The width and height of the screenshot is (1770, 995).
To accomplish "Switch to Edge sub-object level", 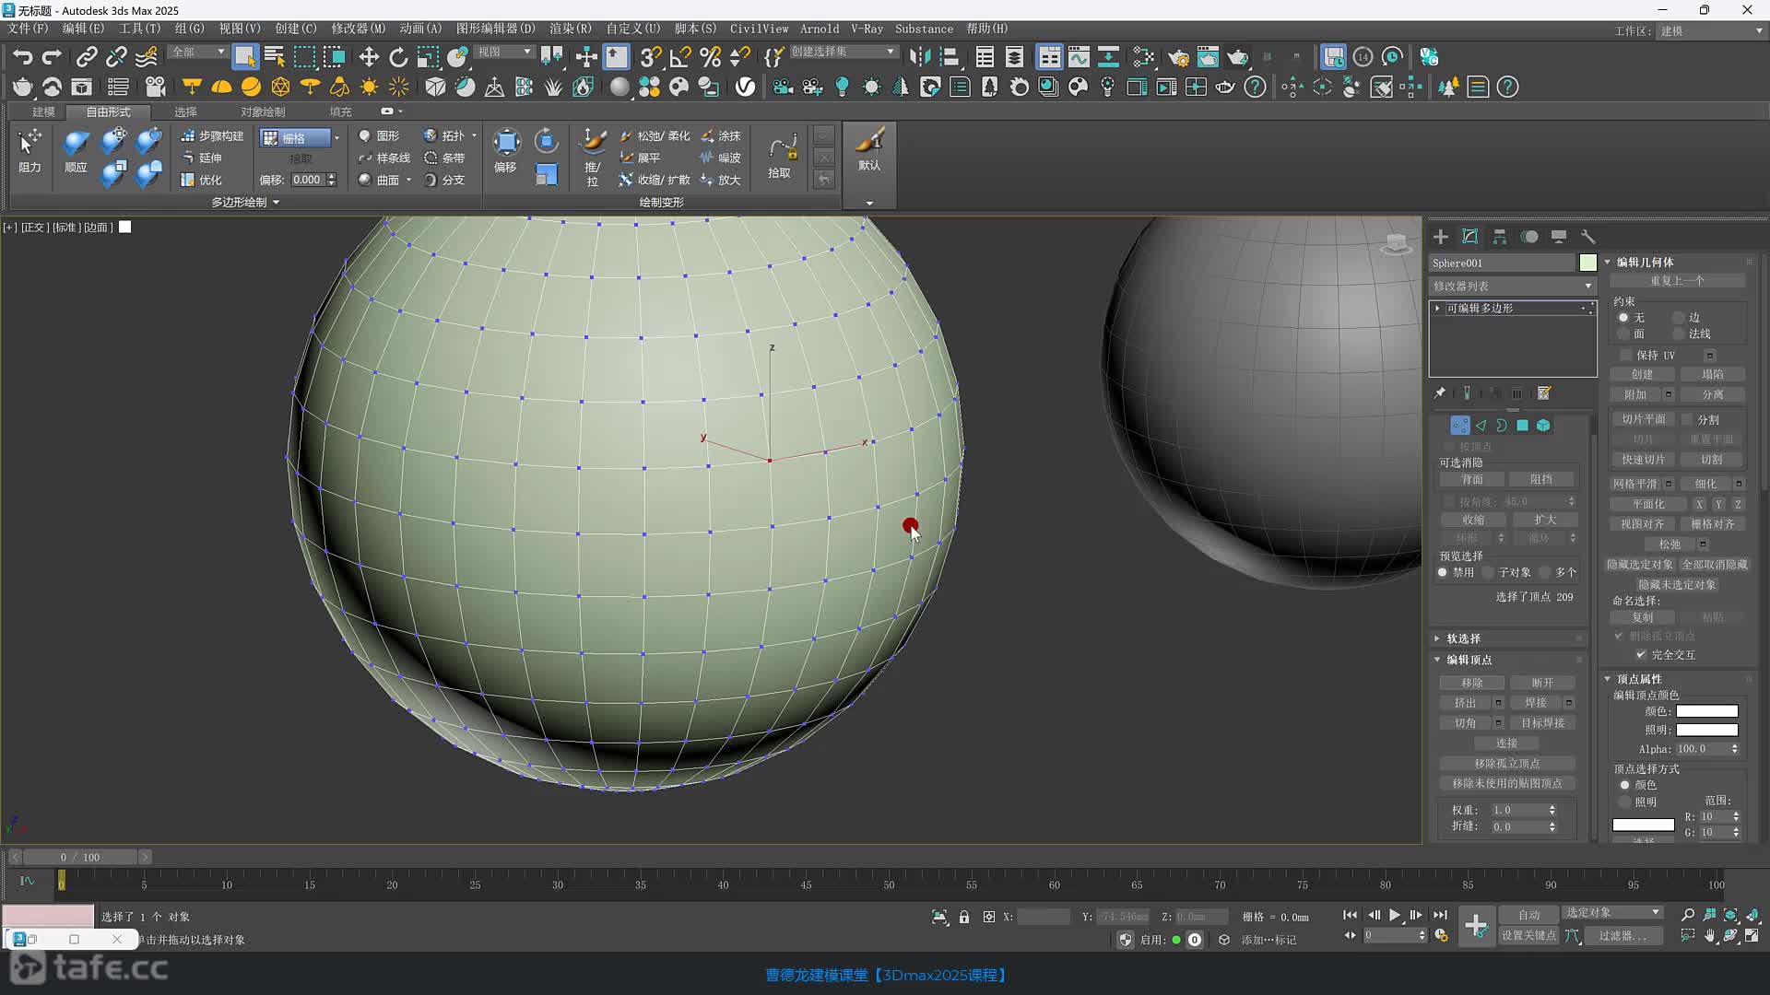I will (1481, 426).
